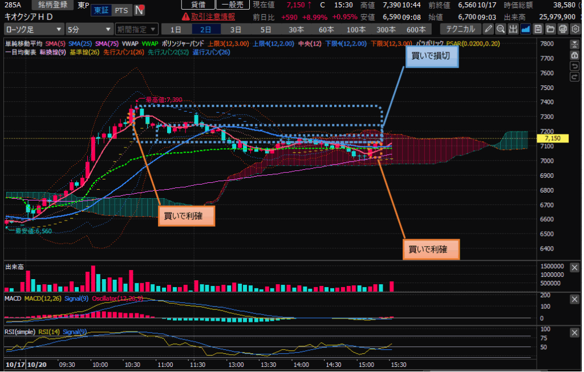Select the 3日 period tab
The width and height of the screenshot is (584, 372).
(x=236, y=29)
